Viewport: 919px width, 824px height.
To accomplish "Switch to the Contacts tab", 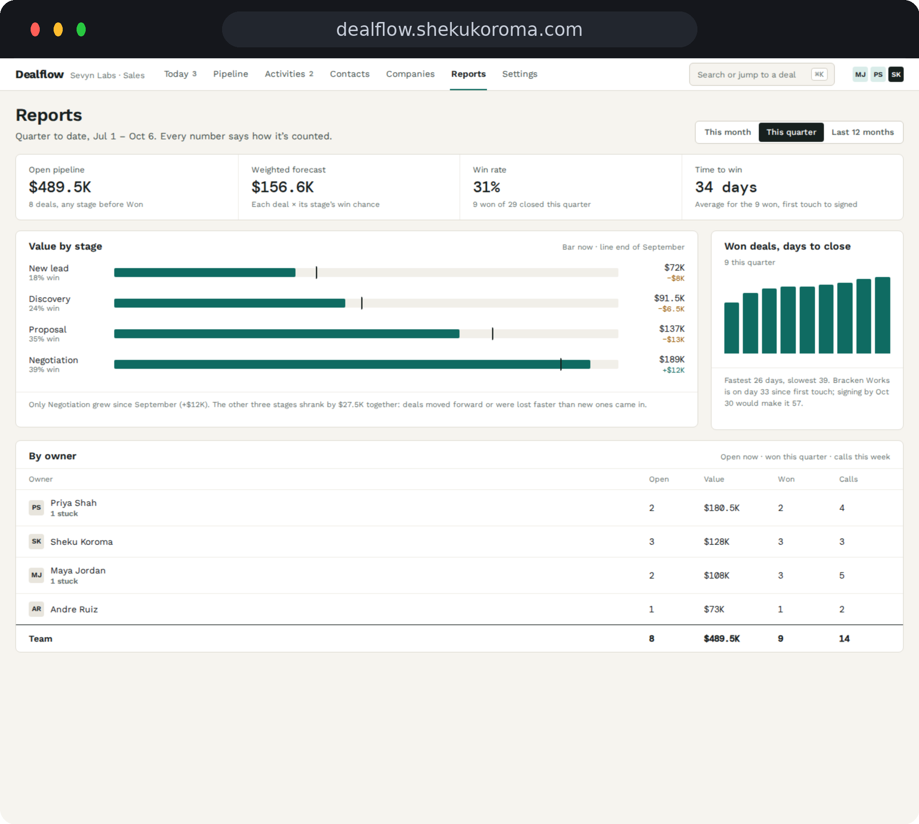I will click(x=349, y=74).
